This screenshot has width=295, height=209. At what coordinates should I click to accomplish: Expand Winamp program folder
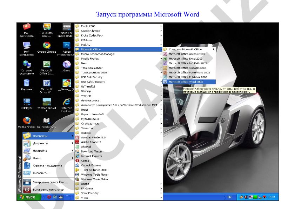tap(119, 91)
